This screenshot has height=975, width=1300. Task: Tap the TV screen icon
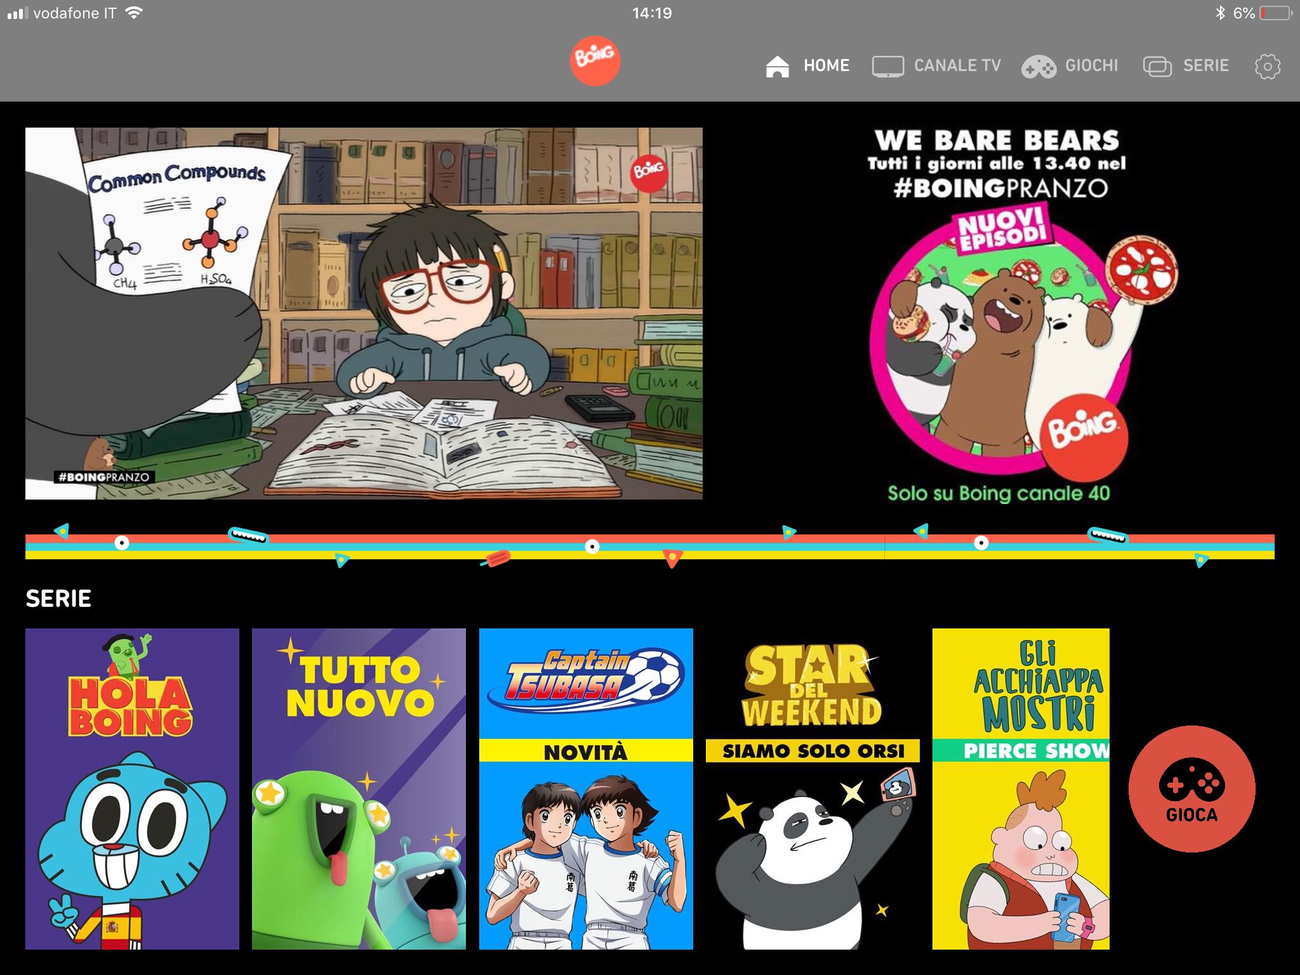pyautogui.click(x=887, y=66)
